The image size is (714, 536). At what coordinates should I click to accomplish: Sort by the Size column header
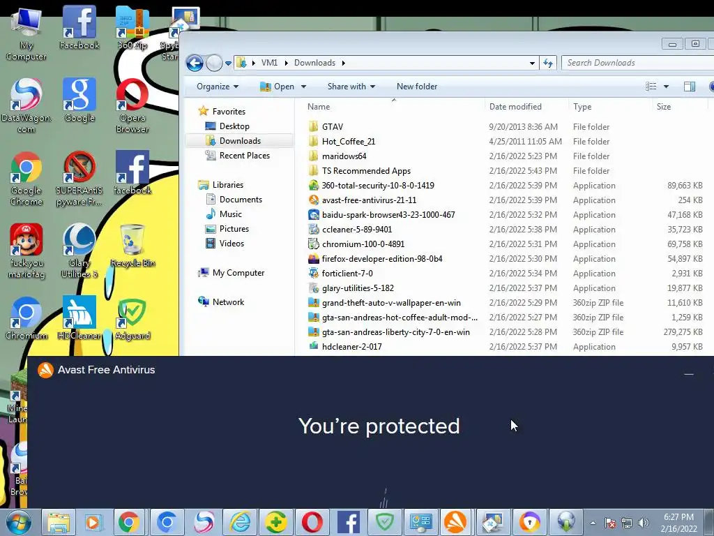point(664,107)
